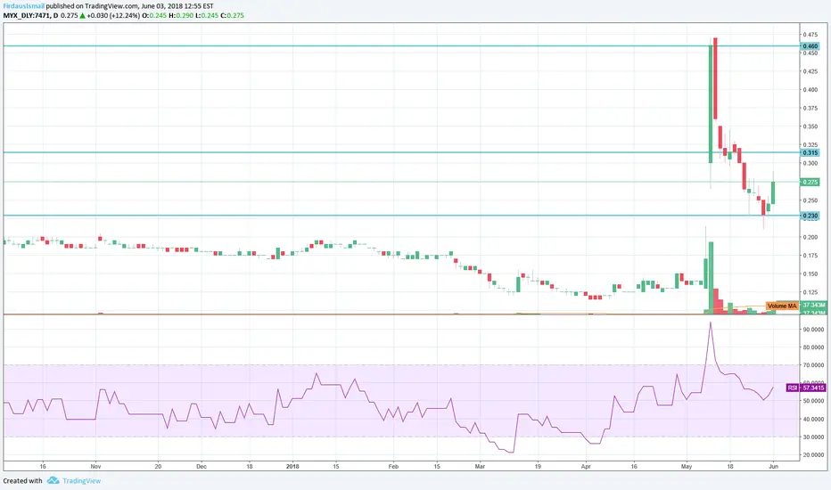This screenshot has width=831, height=490.
Task: Open the TradingView footer link text
Action: [x=82, y=481]
